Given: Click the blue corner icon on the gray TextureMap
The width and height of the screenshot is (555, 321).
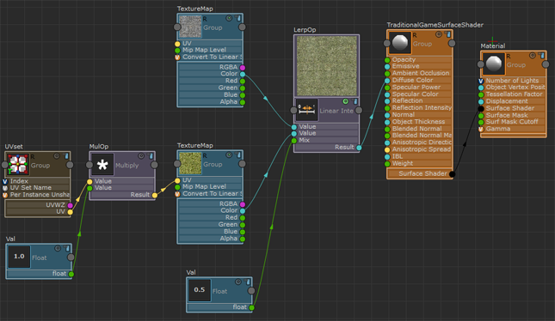Looking at the screenshot, I should click(x=238, y=18).
